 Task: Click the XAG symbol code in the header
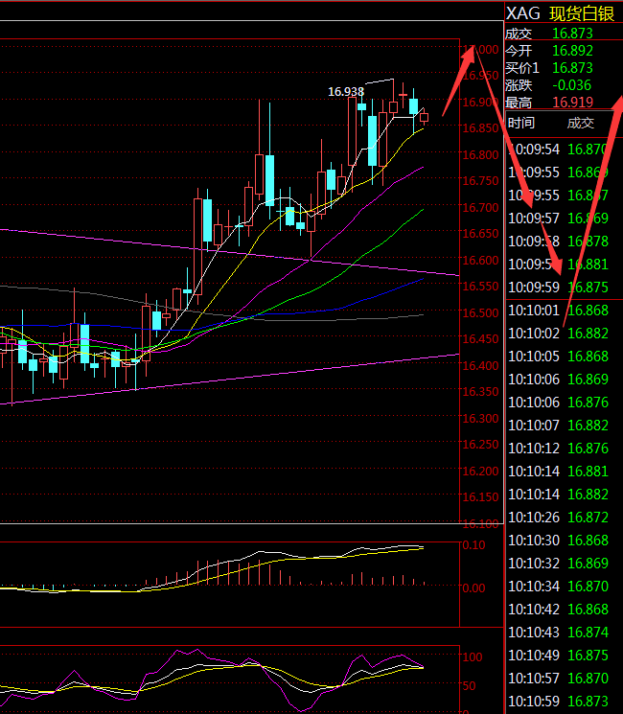522,13
